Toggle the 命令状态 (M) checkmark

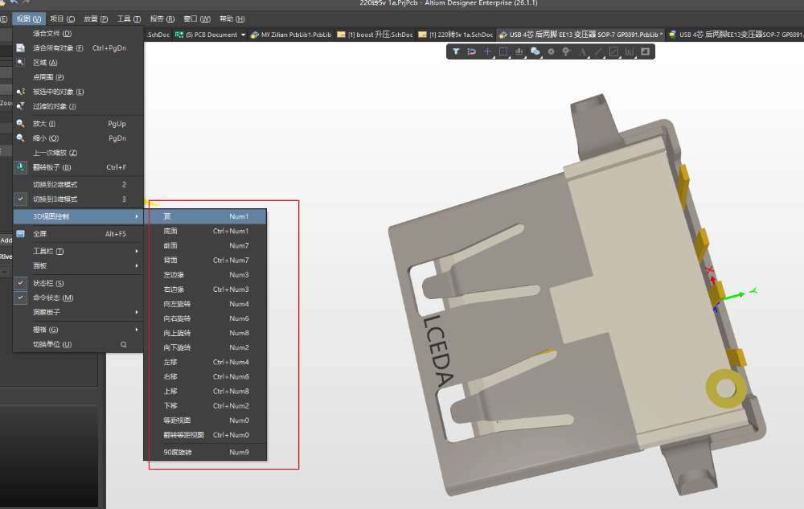tap(21, 298)
